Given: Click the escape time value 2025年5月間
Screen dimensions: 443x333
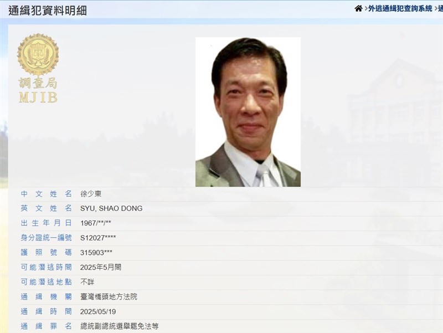Looking at the screenshot, I should tap(101, 268).
